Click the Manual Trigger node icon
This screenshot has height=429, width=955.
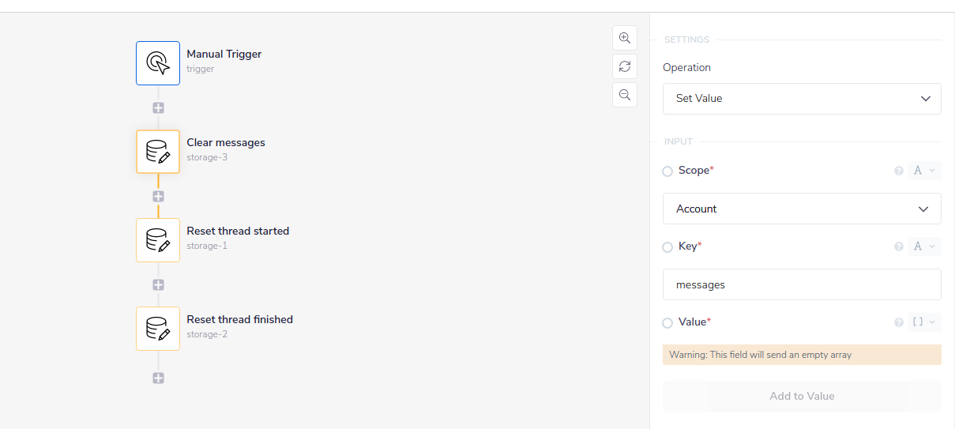pos(158,63)
